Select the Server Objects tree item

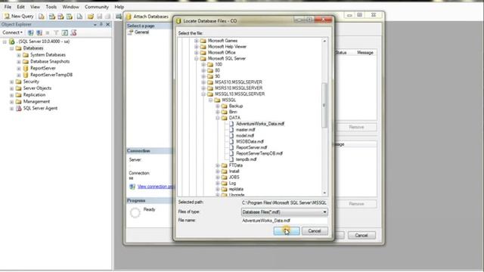click(37, 88)
